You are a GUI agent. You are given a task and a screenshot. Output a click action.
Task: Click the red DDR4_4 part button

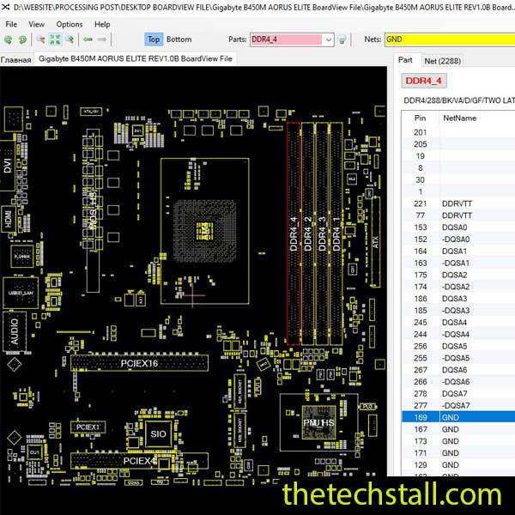(423, 81)
